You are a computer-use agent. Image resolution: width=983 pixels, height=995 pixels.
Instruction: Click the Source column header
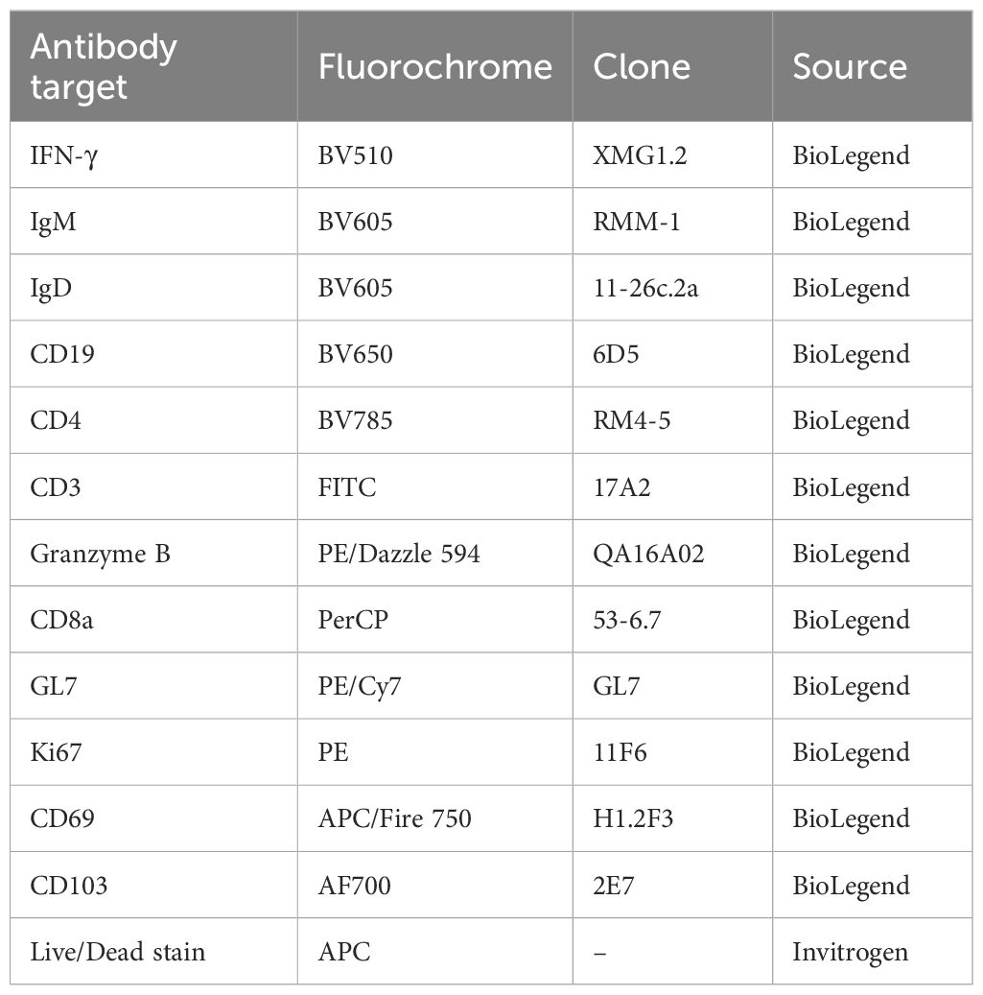[x=872, y=66]
